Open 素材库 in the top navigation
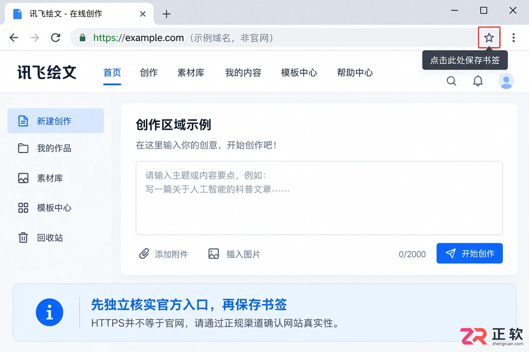 (x=191, y=73)
